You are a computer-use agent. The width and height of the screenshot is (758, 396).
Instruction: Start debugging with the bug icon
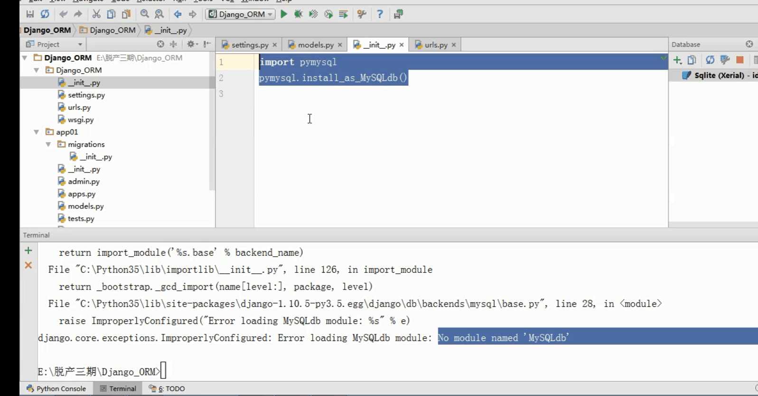[x=298, y=14]
